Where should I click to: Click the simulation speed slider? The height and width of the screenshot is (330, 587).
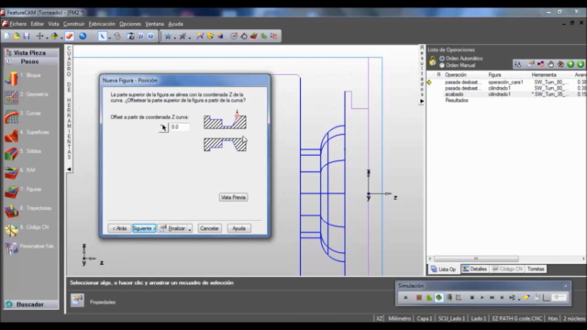(x=559, y=297)
